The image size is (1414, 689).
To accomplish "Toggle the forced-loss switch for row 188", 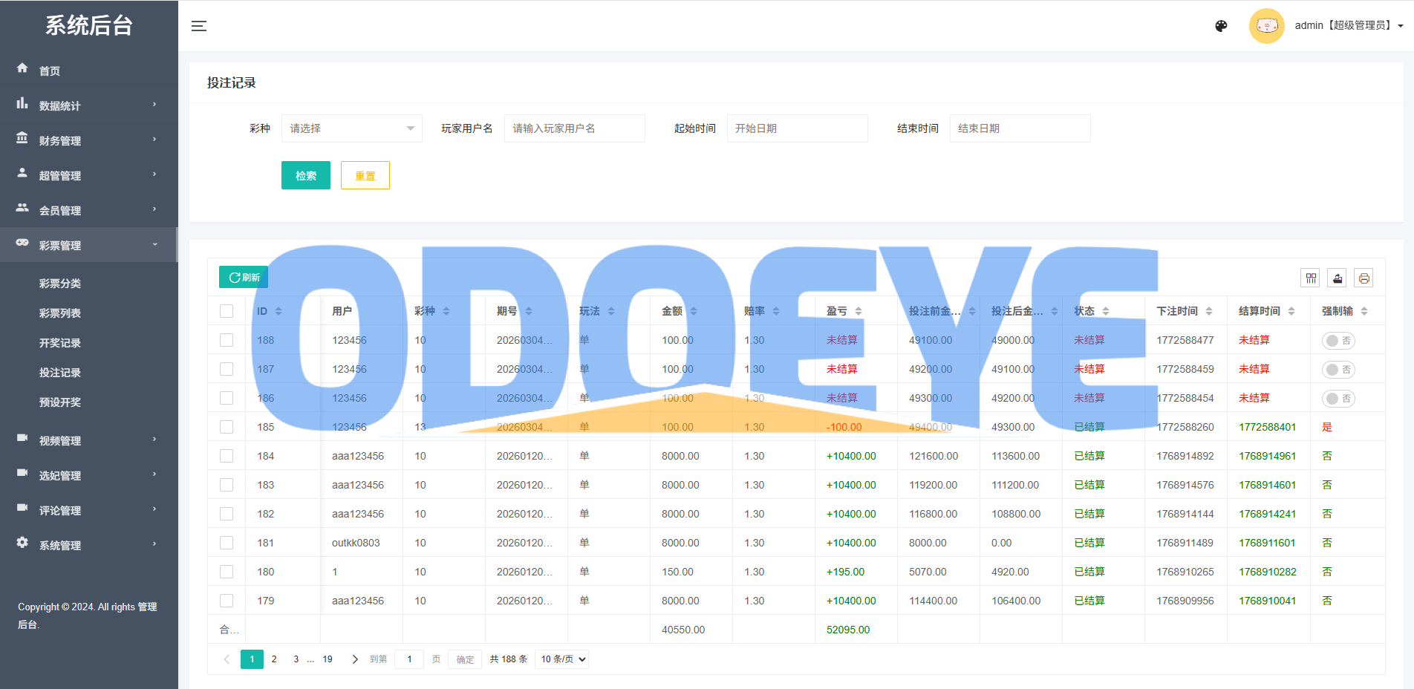I will 1338,341.
